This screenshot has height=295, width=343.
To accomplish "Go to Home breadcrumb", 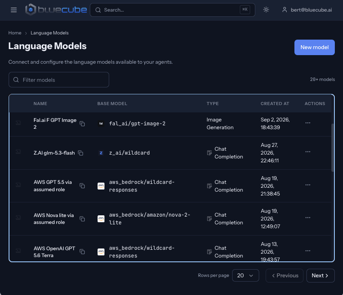I will [15, 33].
